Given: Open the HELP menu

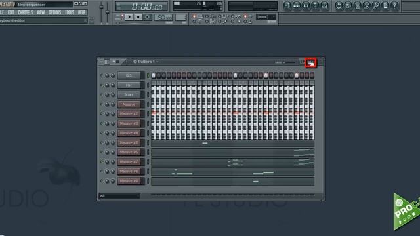Looking at the screenshot, I should point(81,12).
